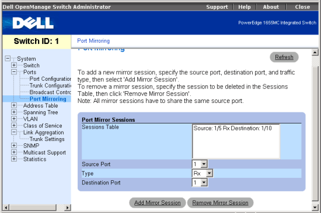Click the tree pane scroll right arrow
This screenshot has height=213, width=321.
[67, 208]
